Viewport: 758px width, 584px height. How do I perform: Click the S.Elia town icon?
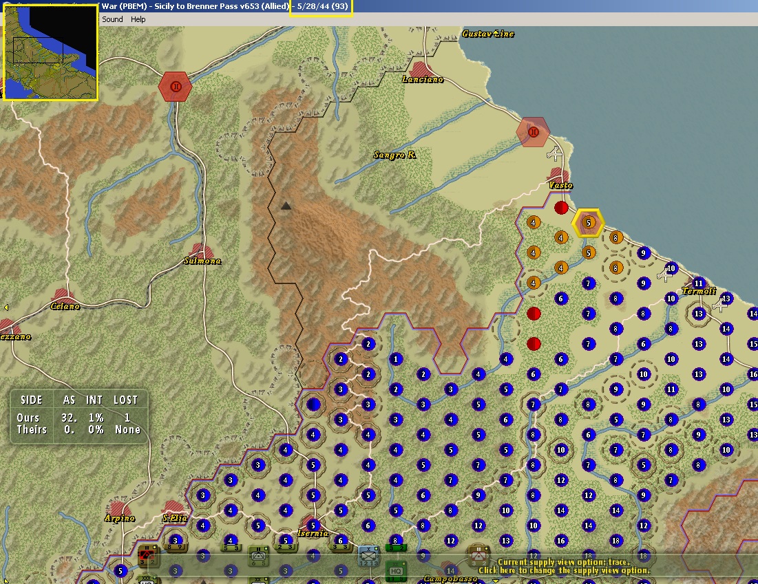pyautogui.click(x=173, y=508)
